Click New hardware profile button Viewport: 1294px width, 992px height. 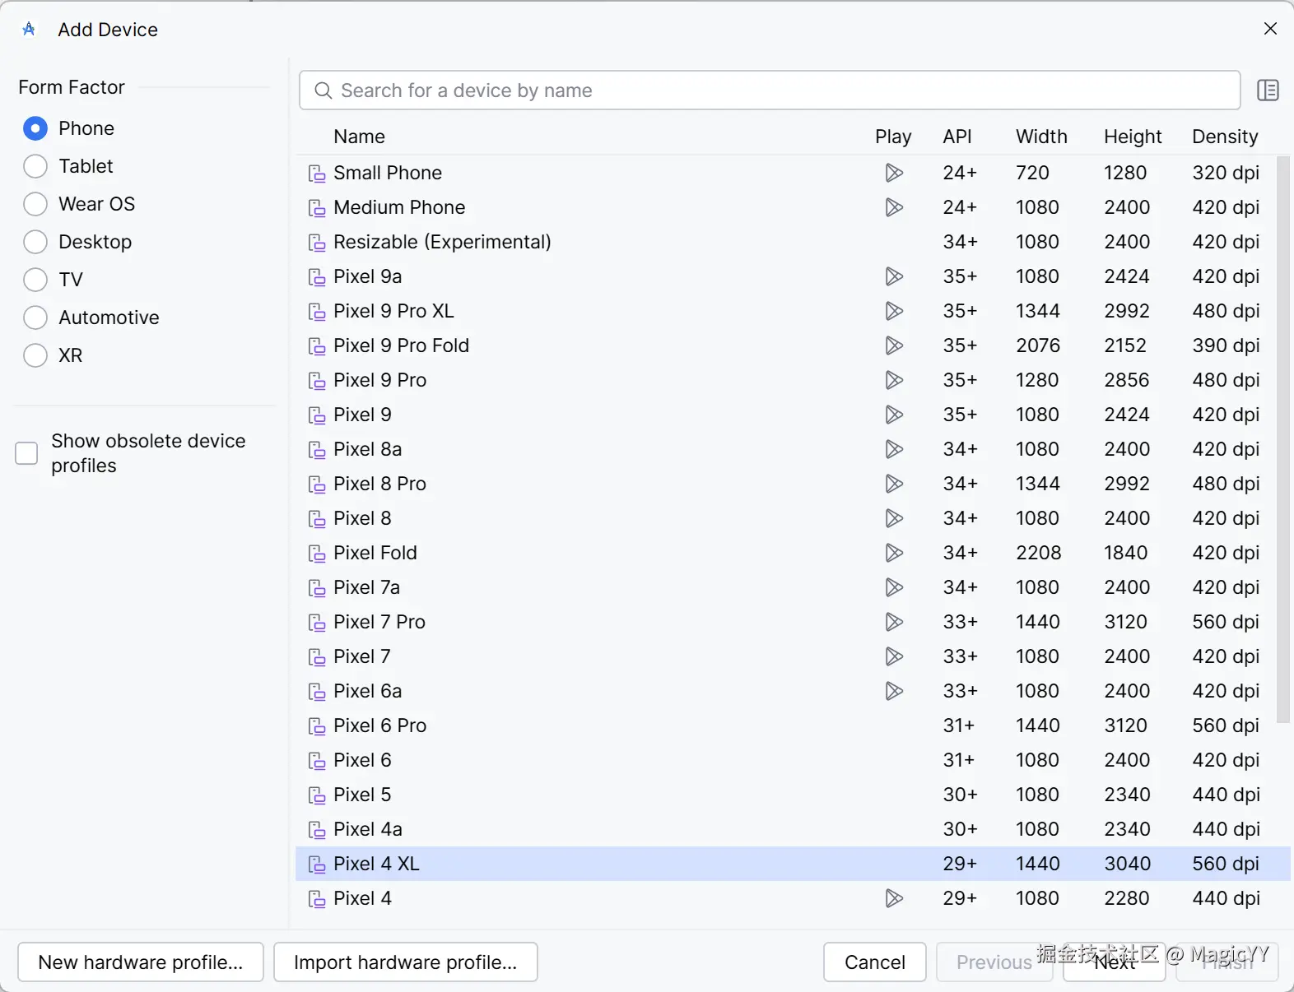[141, 962]
